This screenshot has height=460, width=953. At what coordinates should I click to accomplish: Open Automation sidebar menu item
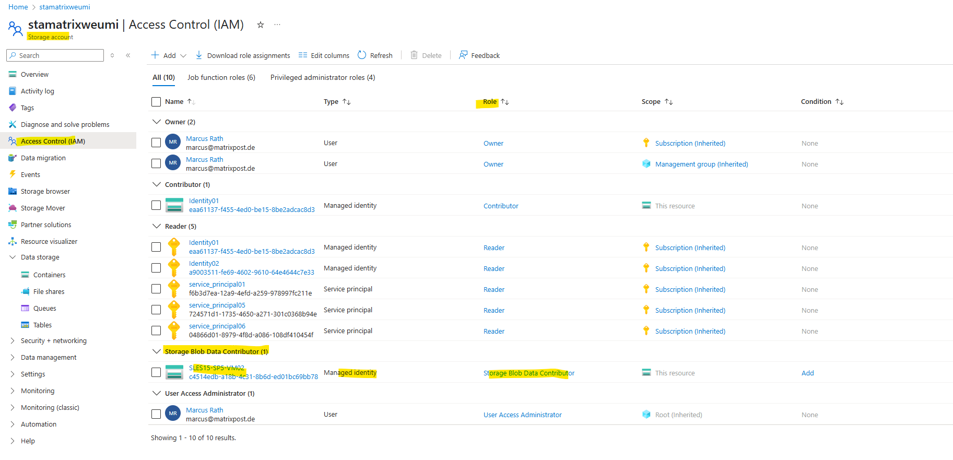click(x=39, y=424)
